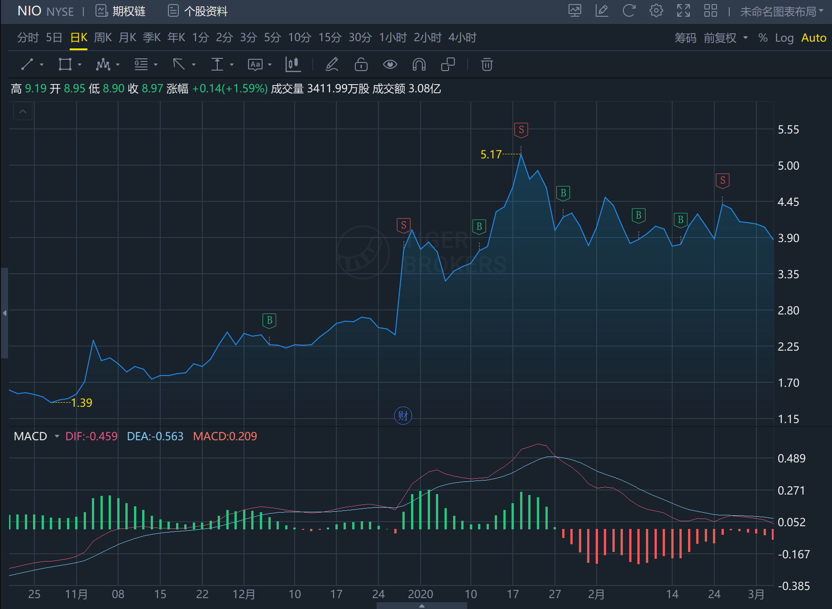
Task: Expand the MACD indicator dropdown
Action: tap(57, 436)
